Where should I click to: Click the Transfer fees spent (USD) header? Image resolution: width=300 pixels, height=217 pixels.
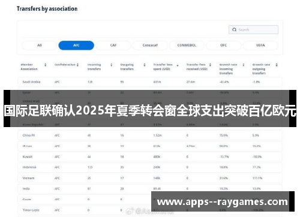tap(163, 67)
